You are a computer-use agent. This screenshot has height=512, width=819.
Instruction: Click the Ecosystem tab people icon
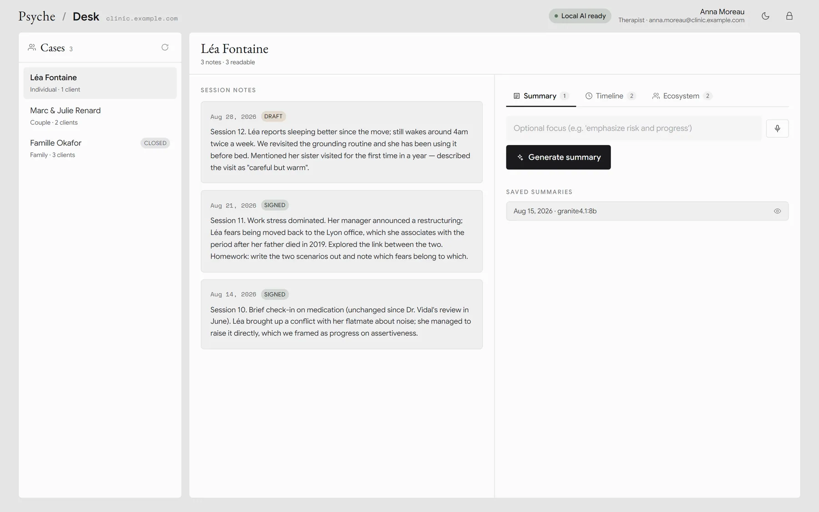(656, 96)
